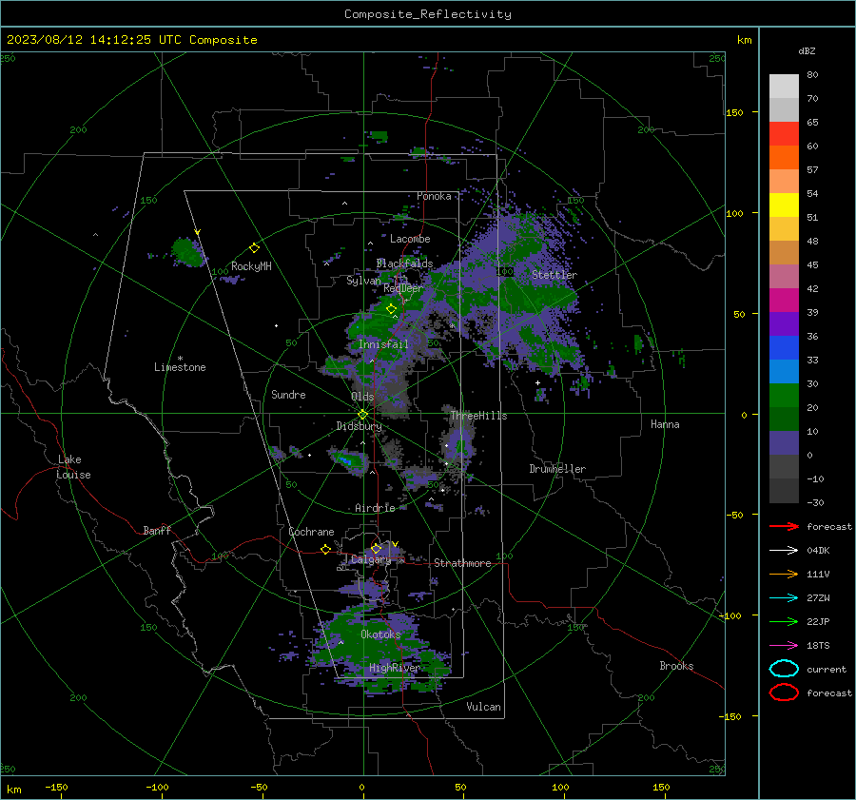
Task: Select yellow diamond marker above Calgary label
Action: pos(376,548)
